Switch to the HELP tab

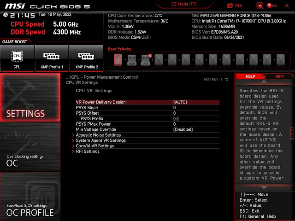pos(250,76)
